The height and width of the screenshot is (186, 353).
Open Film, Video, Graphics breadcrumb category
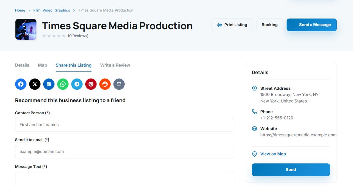click(x=51, y=10)
